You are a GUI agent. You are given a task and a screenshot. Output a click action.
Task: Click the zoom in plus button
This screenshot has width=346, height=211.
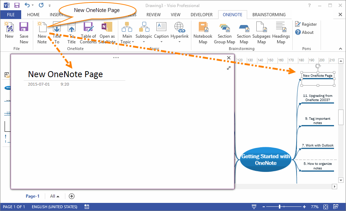pos(304,207)
